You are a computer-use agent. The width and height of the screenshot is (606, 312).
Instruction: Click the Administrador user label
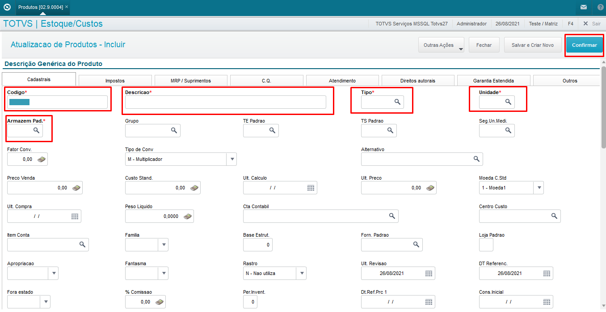[471, 24]
